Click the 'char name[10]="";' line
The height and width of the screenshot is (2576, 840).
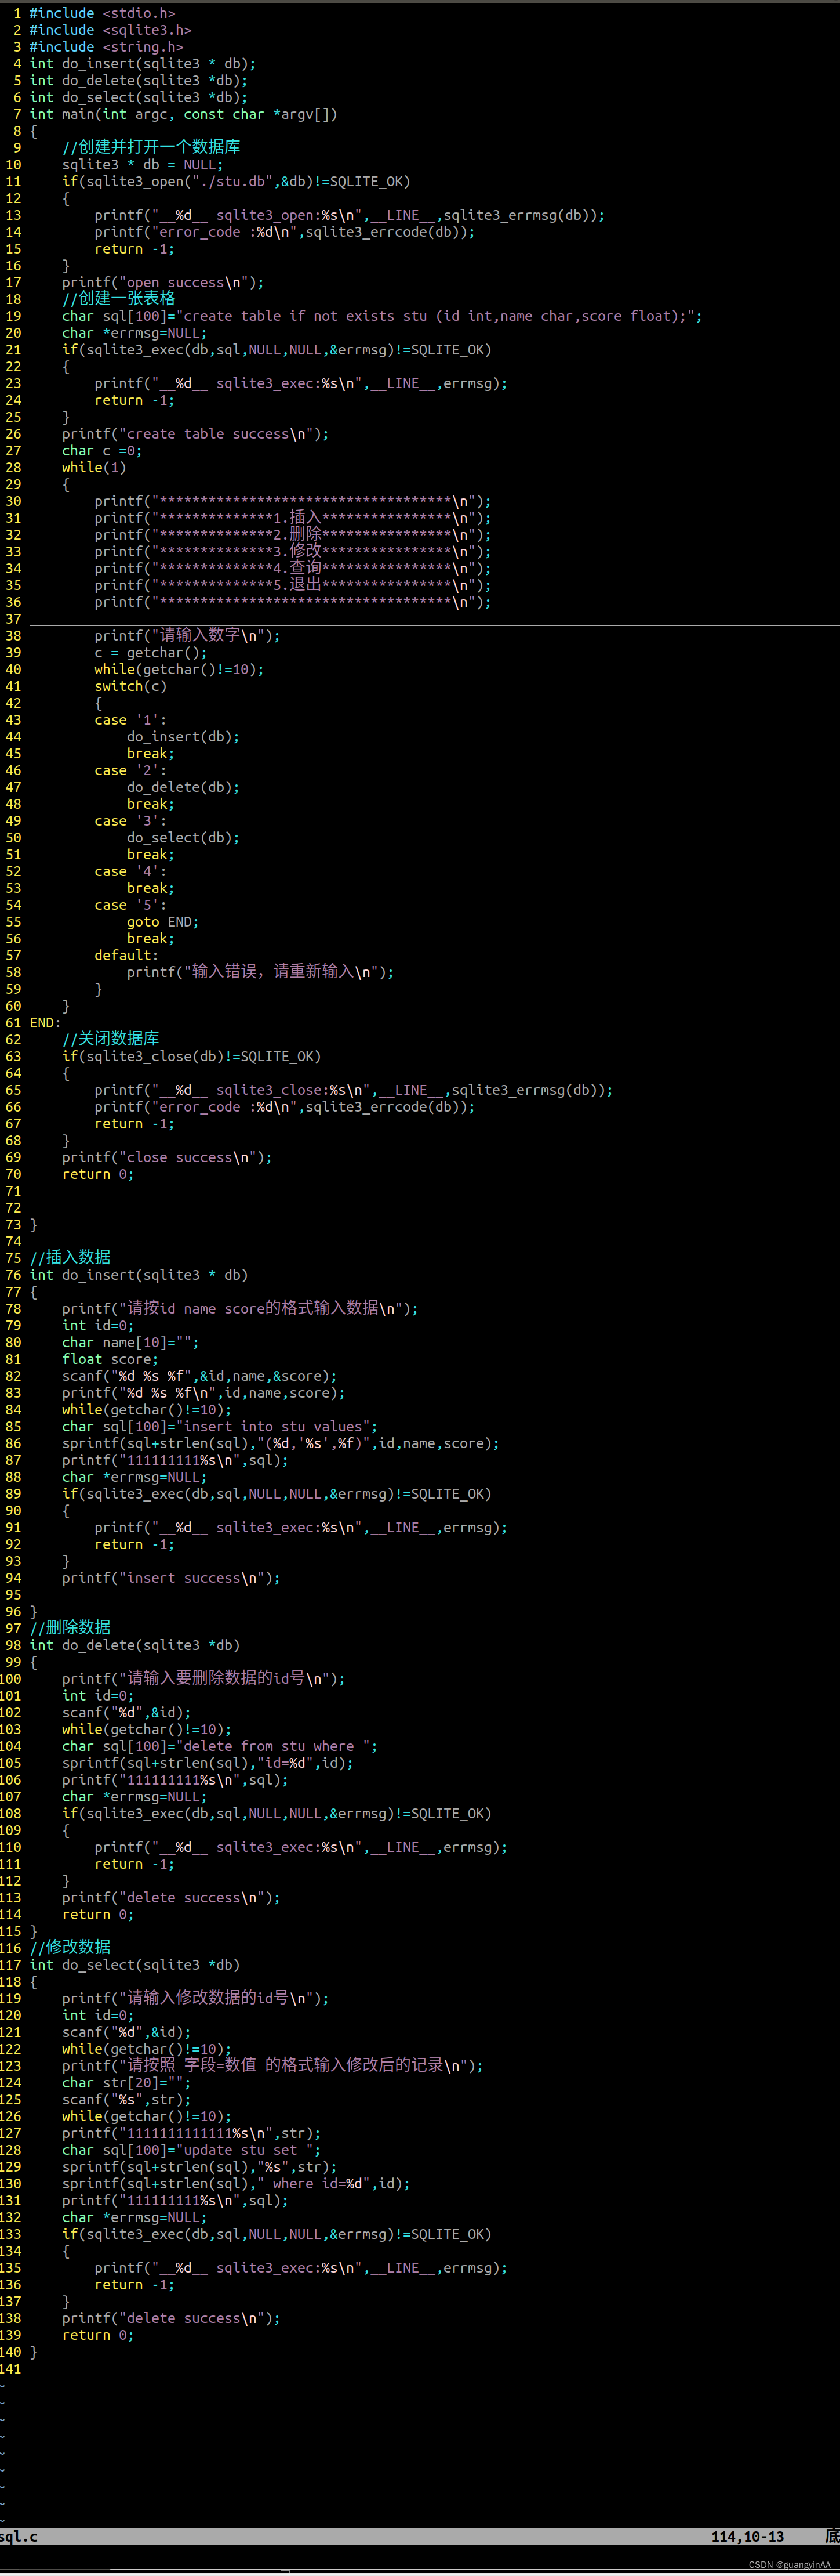tap(131, 1342)
